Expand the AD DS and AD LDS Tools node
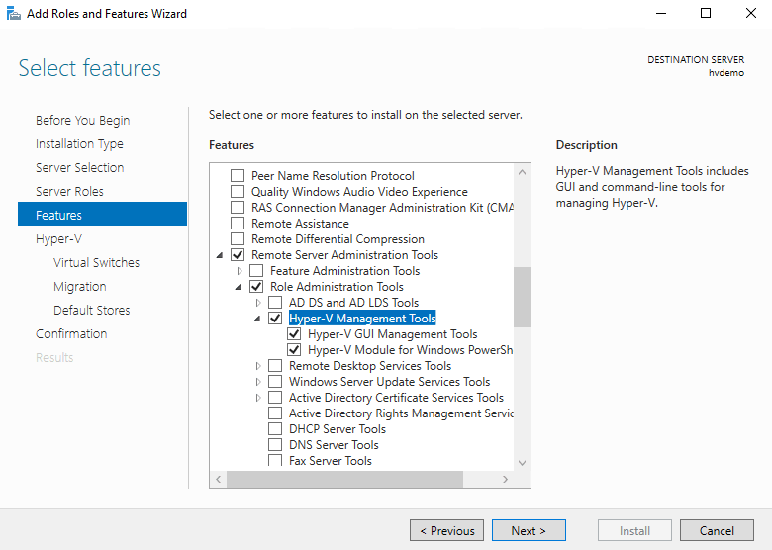Screen dimensions: 772x550 [x=258, y=303]
